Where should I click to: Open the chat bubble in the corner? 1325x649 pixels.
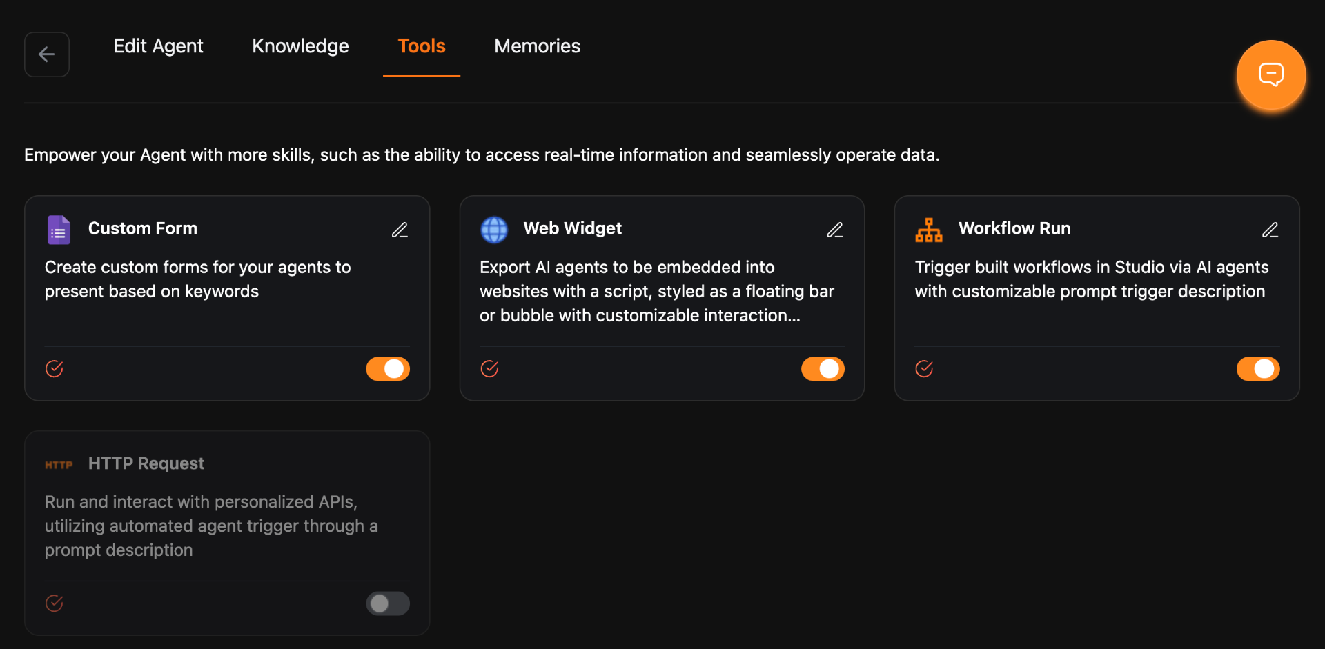tap(1271, 74)
